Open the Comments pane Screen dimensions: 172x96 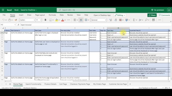point(164,15)
